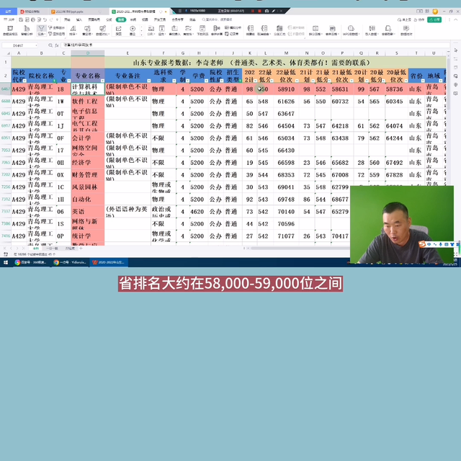Click the command search box

click(218, 19)
